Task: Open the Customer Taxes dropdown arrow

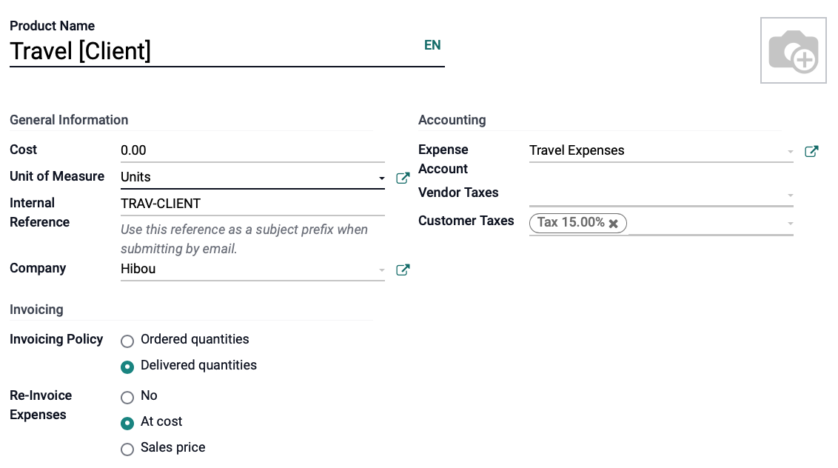Action: tap(790, 224)
